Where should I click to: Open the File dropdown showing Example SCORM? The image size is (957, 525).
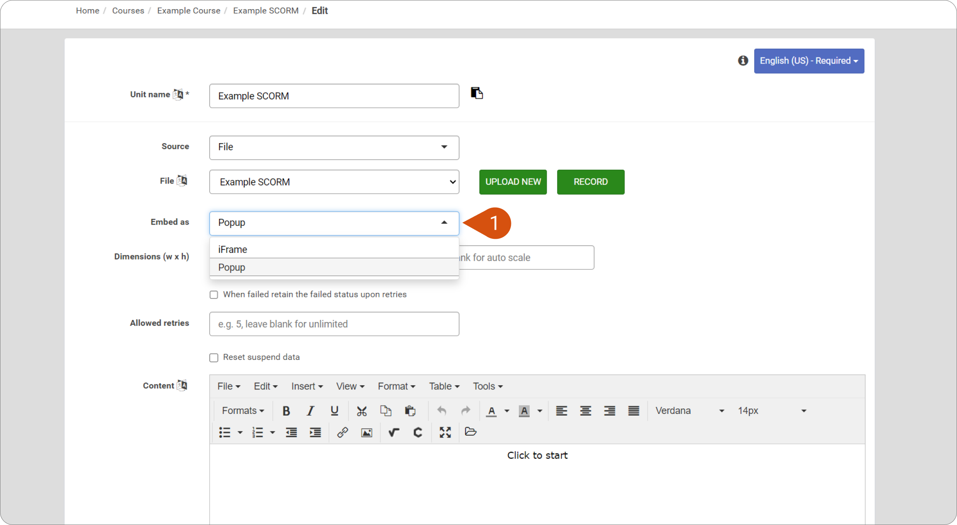(334, 182)
